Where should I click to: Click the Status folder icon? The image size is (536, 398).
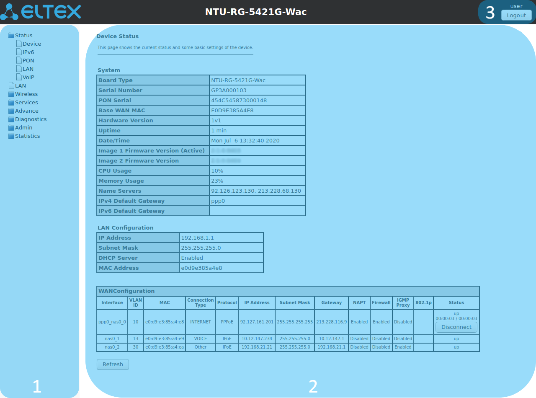coord(11,36)
